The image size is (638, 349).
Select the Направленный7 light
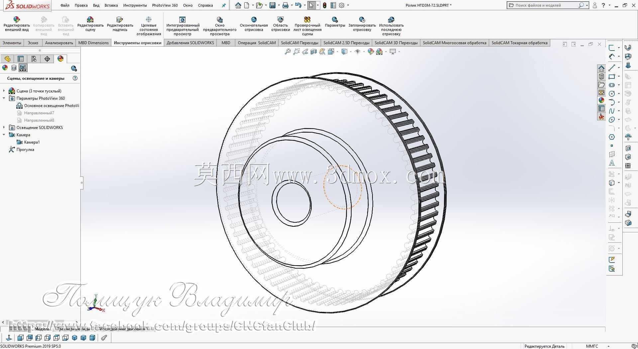[35, 113]
